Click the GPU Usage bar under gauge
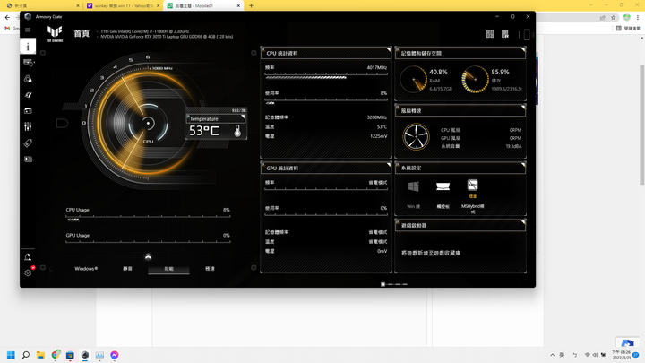This screenshot has height=363, width=645. click(148, 242)
